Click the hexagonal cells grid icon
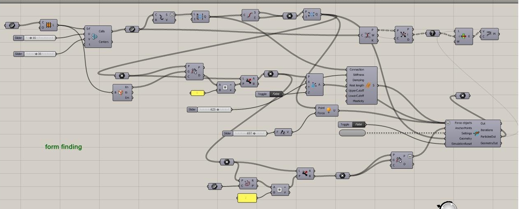 tap(94, 37)
